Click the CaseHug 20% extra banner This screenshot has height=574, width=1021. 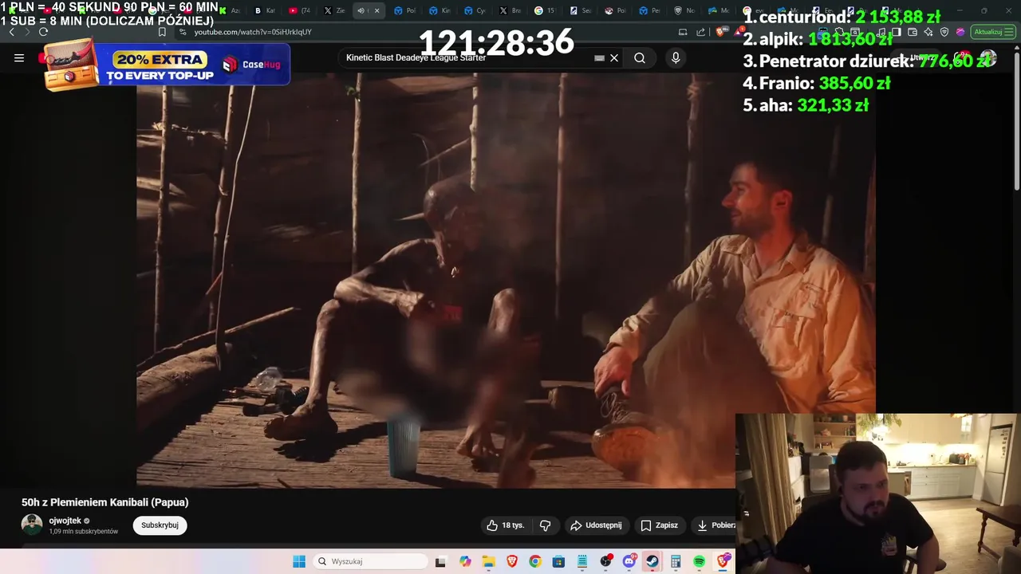coord(168,64)
